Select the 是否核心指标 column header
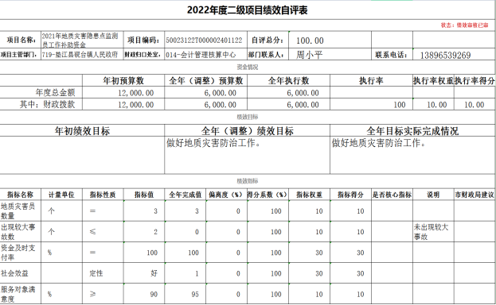The width and height of the screenshot is (496, 305). [392, 195]
